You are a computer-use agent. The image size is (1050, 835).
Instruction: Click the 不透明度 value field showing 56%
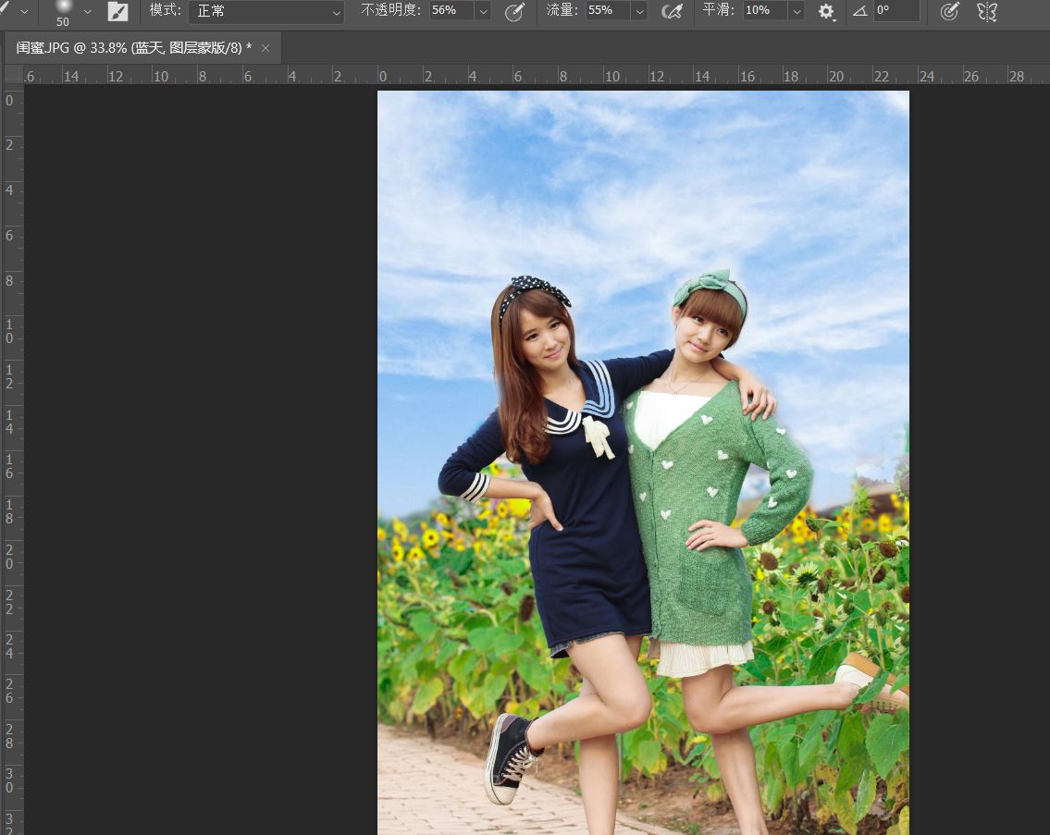pyautogui.click(x=450, y=11)
